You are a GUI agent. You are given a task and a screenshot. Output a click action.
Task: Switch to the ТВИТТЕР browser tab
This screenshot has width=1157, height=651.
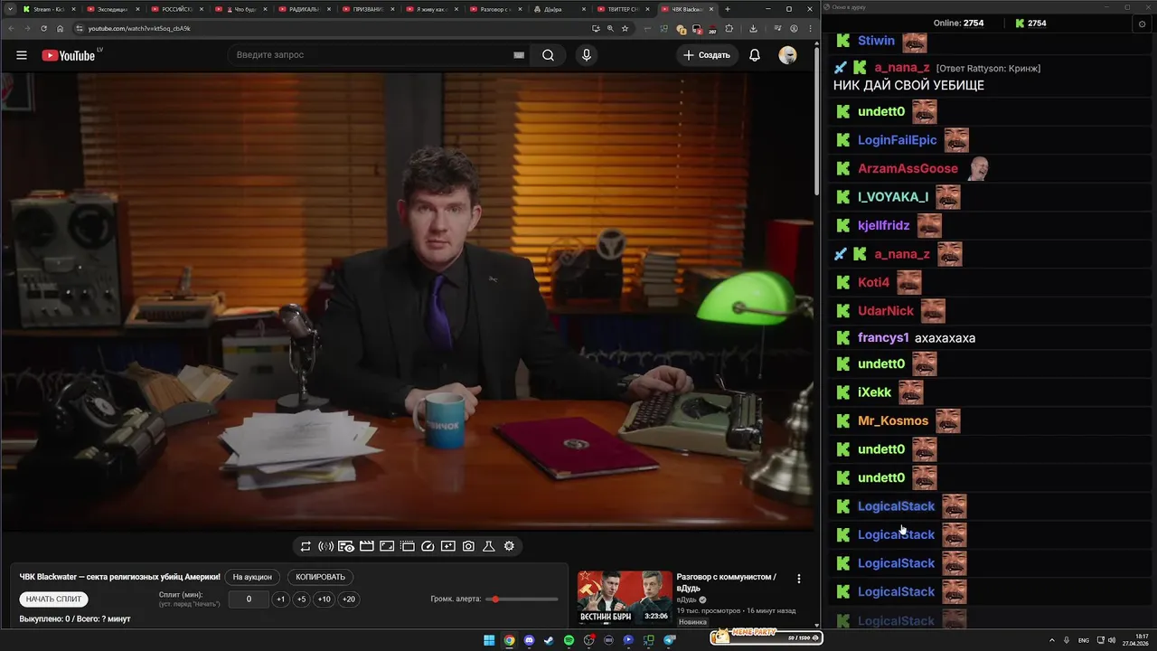[x=624, y=9]
